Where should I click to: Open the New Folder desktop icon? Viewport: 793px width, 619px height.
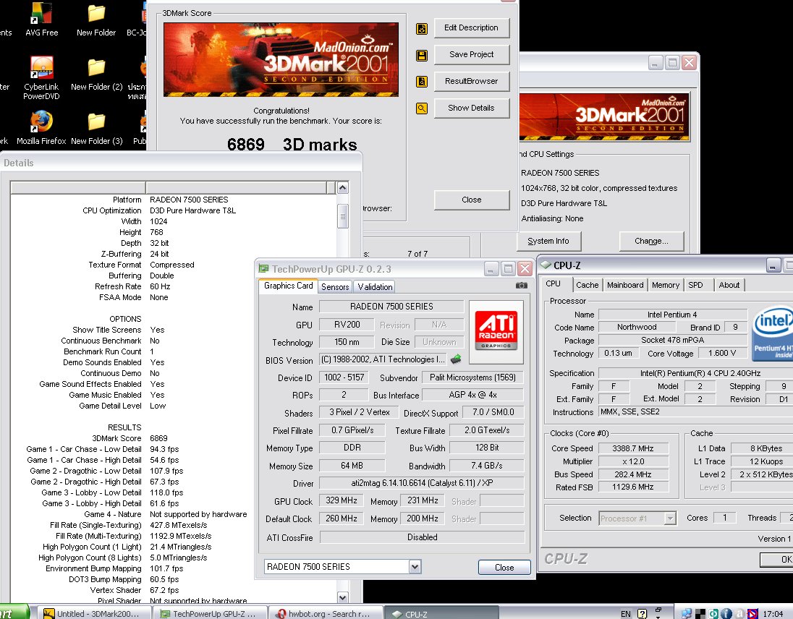[96, 20]
